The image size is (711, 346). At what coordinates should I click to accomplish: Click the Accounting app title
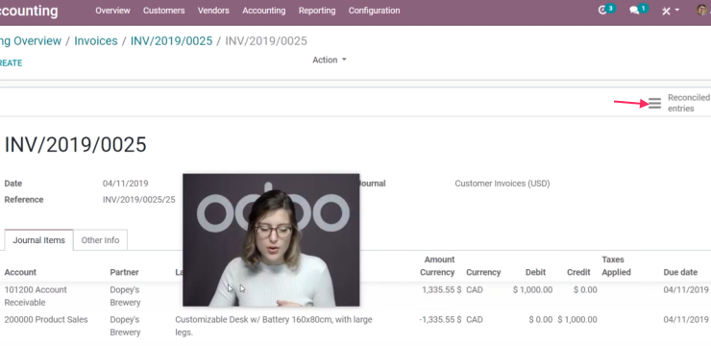[29, 11]
